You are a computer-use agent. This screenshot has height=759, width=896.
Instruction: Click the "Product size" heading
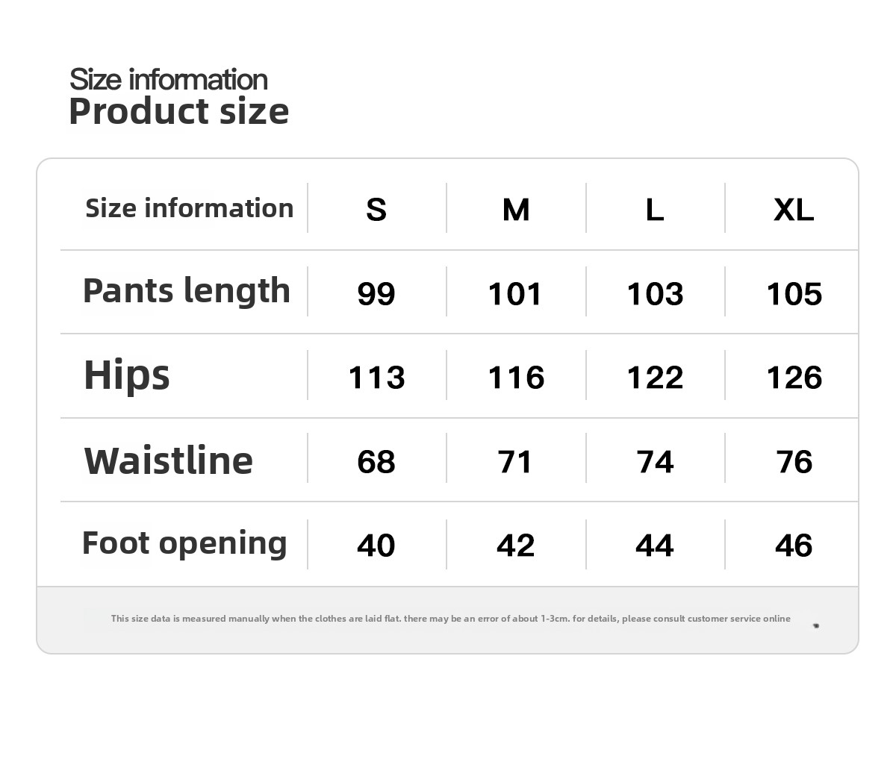178,111
